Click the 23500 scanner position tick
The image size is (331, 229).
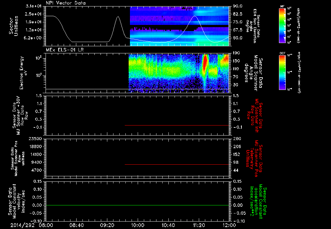coord(35,138)
